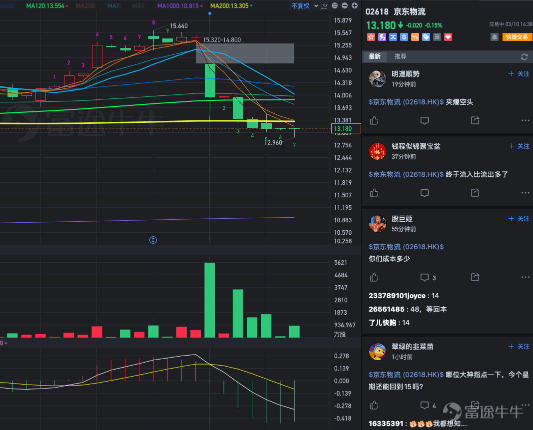Switch to the 推荐 tab
Image resolution: width=533 pixels, height=430 pixels.
(x=401, y=56)
